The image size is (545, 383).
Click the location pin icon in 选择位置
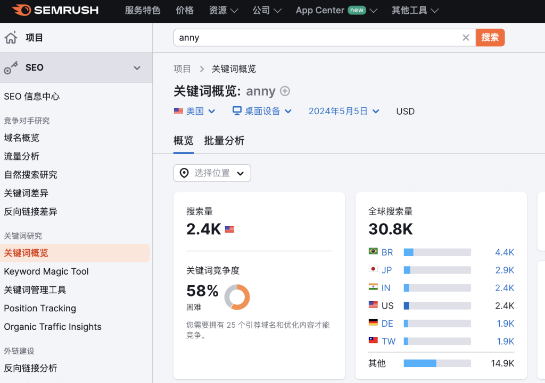click(183, 173)
